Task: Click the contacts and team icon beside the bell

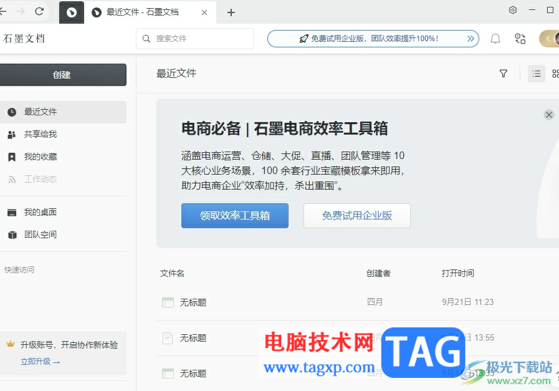Action: [520, 39]
